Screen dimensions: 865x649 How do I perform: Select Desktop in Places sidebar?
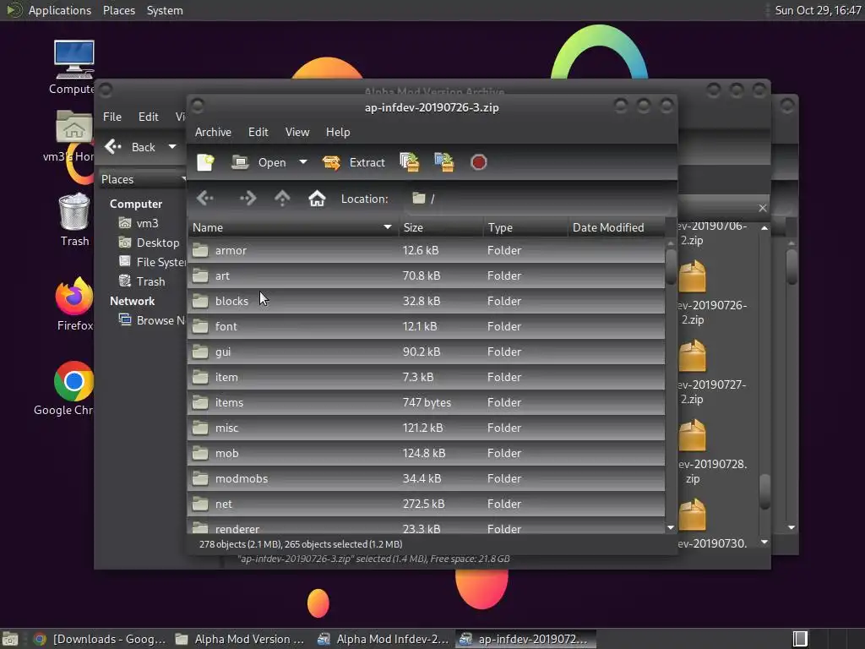coord(150,243)
